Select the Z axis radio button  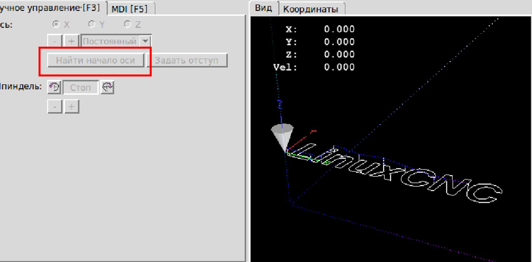click(x=127, y=24)
